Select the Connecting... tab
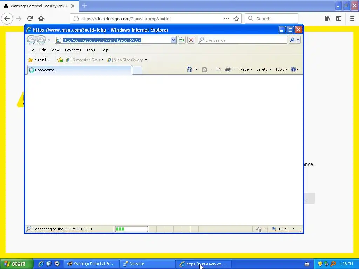Image resolution: width=359 pixels, height=269 pixels. point(80,70)
